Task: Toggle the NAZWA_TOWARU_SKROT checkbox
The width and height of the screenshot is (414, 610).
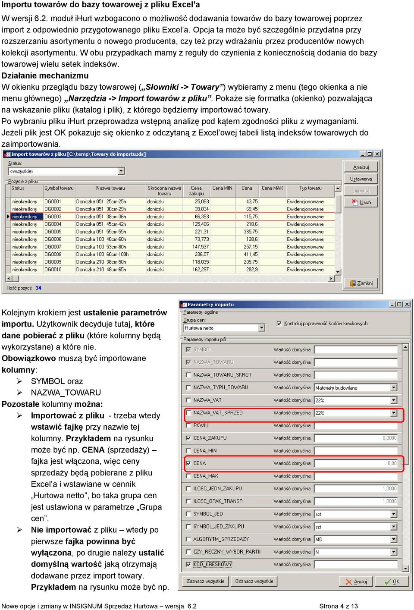Action: coord(188,375)
